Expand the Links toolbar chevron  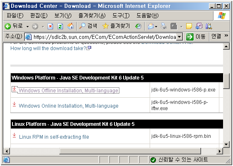226,36
